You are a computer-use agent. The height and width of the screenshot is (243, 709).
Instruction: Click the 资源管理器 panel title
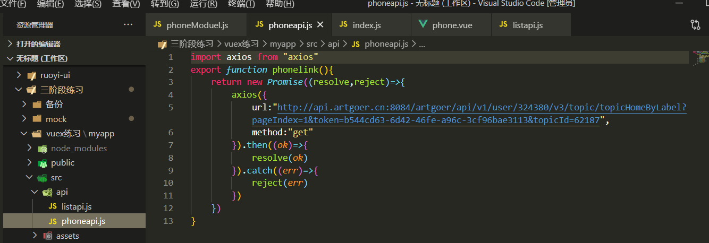tap(35, 25)
